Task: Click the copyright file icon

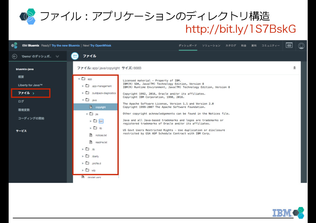Action: 91,107
